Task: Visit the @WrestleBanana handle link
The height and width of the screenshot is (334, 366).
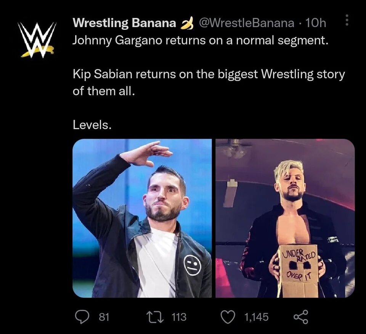Action: (247, 23)
